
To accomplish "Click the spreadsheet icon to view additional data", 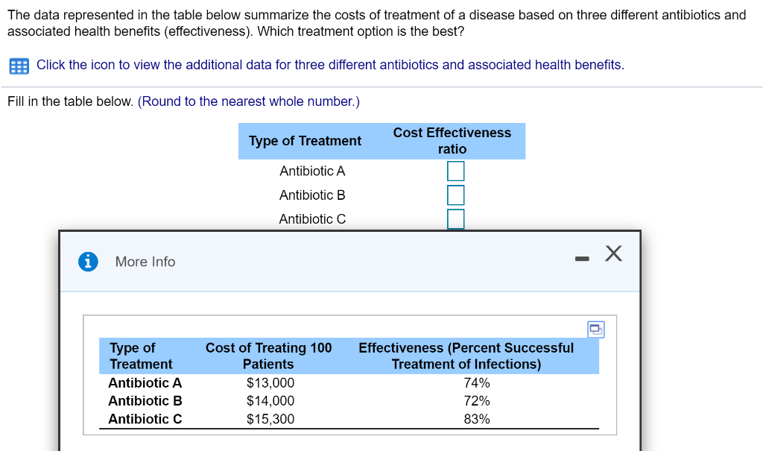I will click(18, 66).
